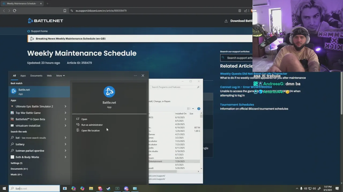343x192 pixels.
Task: Expand virtualcam-install.bat result arrow
Action: [65, 126]
